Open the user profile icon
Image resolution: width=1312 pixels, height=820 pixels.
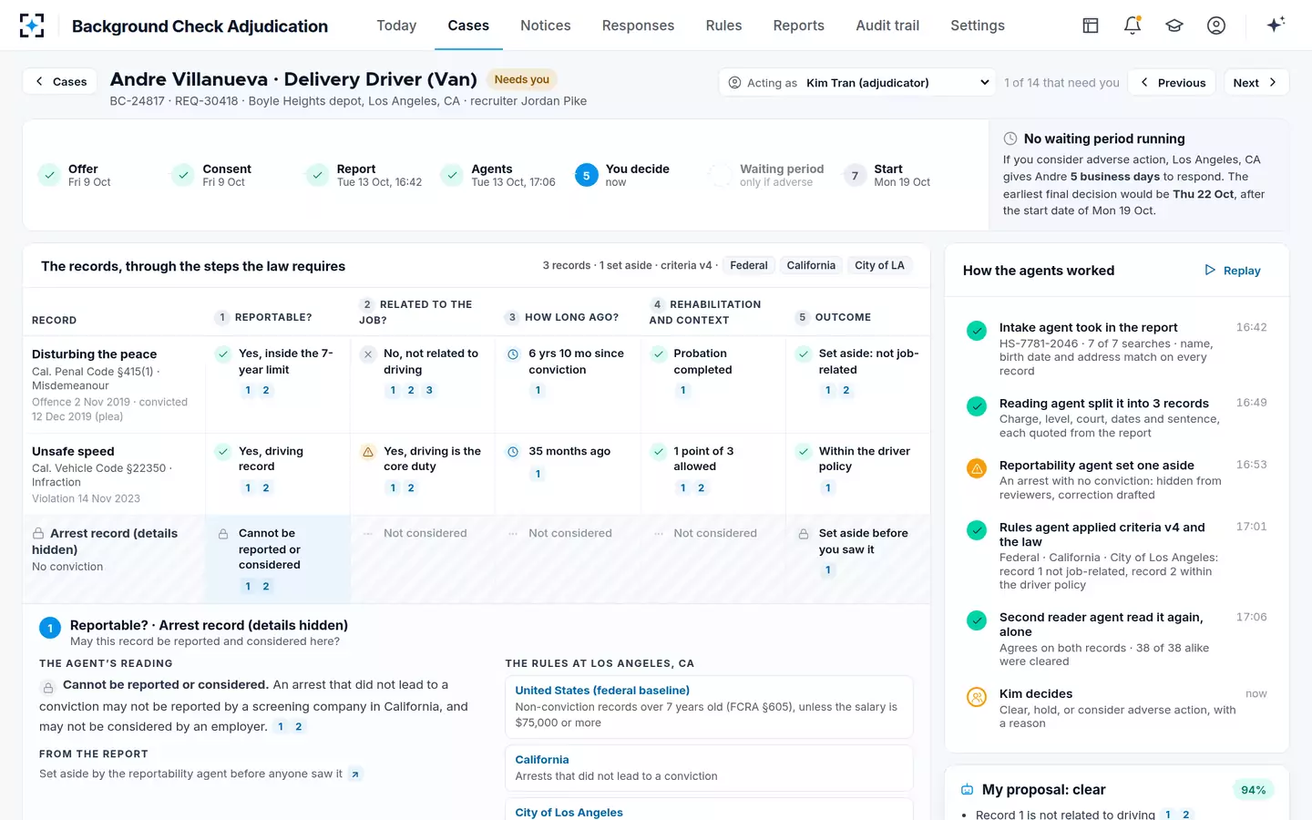[x=1216, y=26]
